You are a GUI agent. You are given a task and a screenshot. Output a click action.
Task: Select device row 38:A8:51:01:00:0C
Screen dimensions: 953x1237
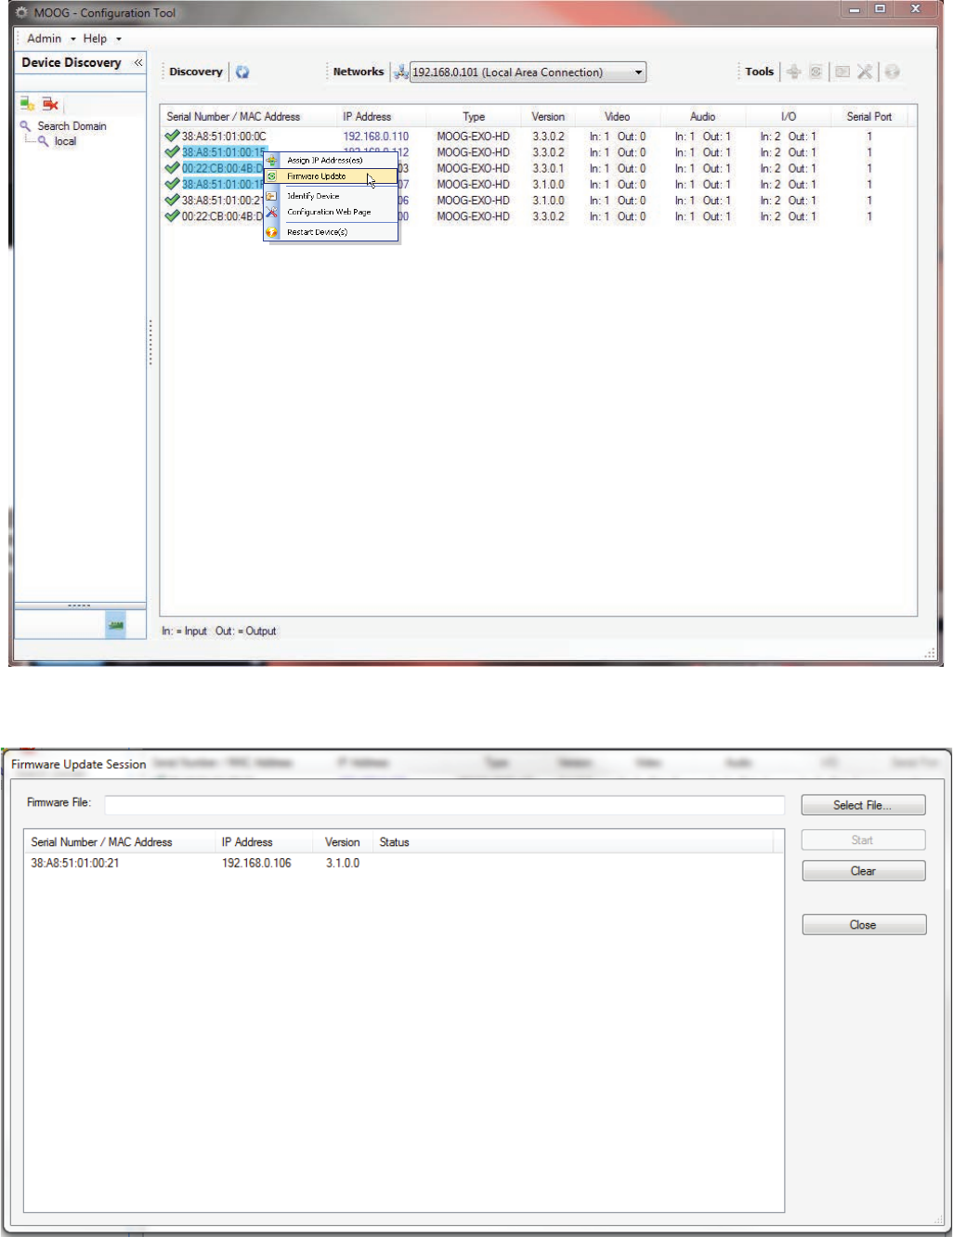click(539, 137)
